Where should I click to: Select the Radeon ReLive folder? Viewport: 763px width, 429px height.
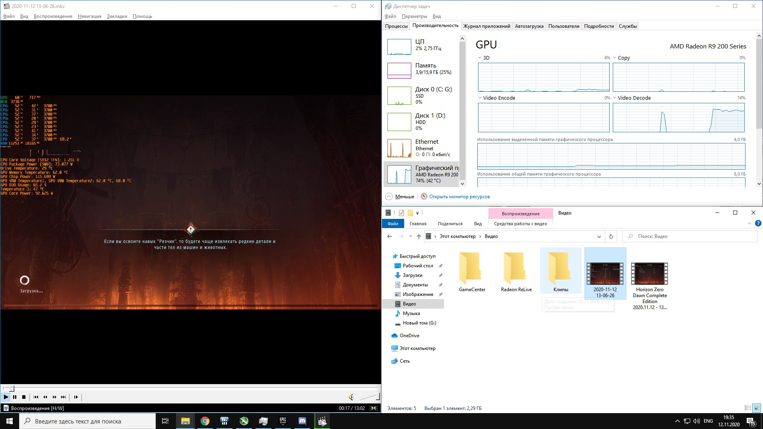(x=516, y=272)
